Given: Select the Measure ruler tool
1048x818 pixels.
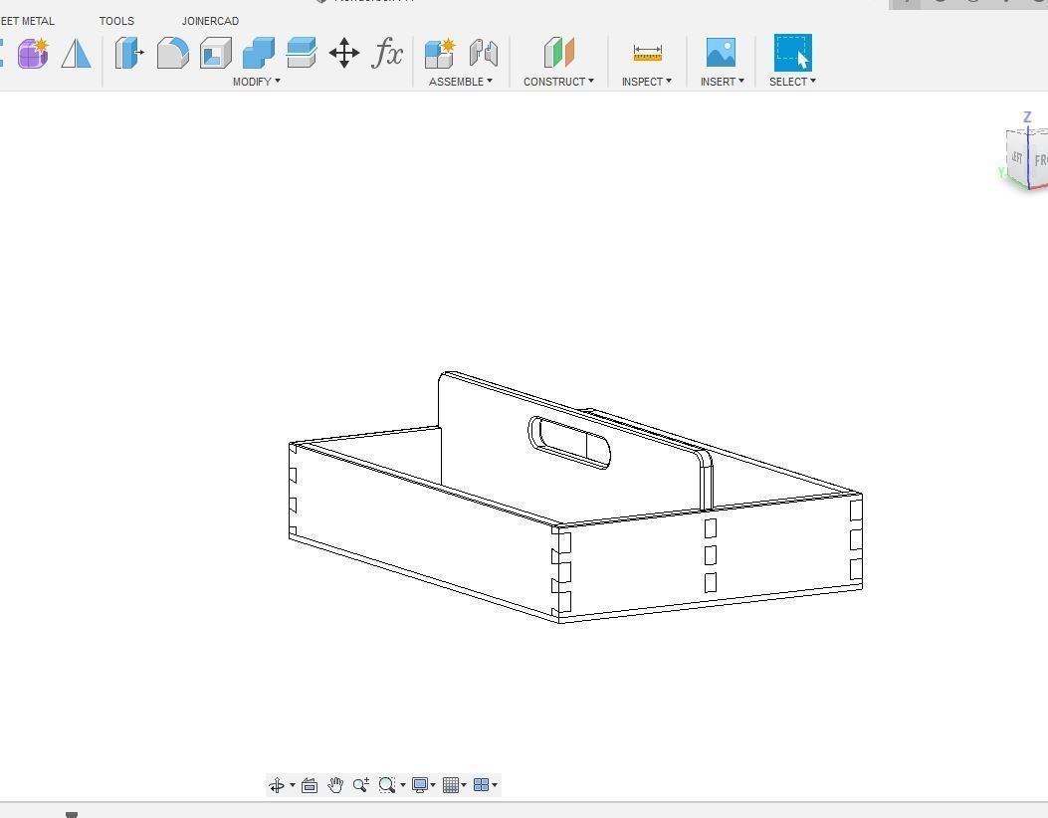Looking at the screenshot, I should click(647, 53).
